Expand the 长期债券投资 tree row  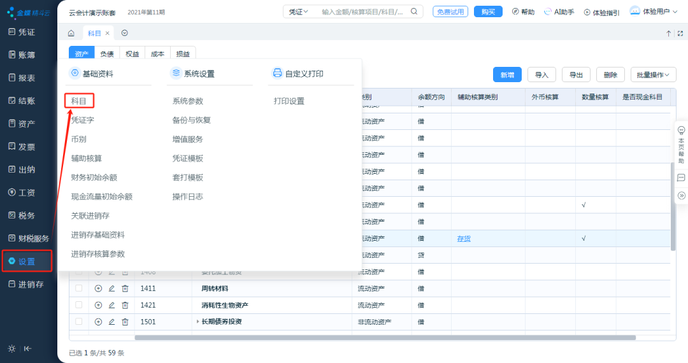click(198, 322)
